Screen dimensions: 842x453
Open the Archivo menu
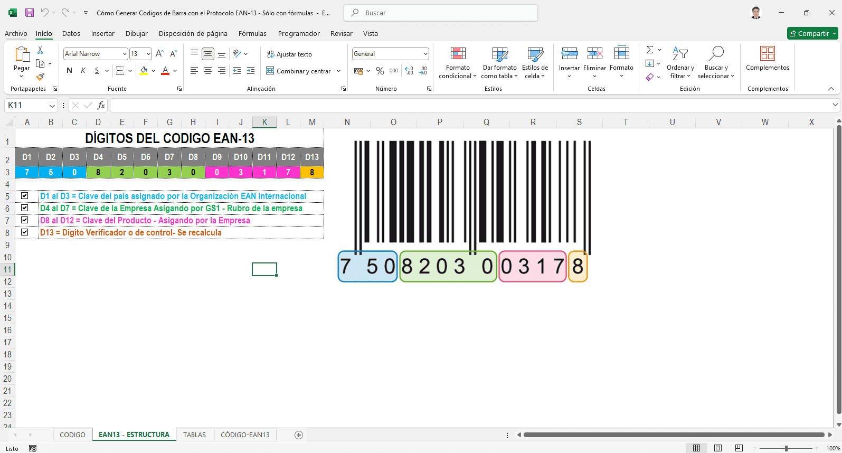click(16, 33)
